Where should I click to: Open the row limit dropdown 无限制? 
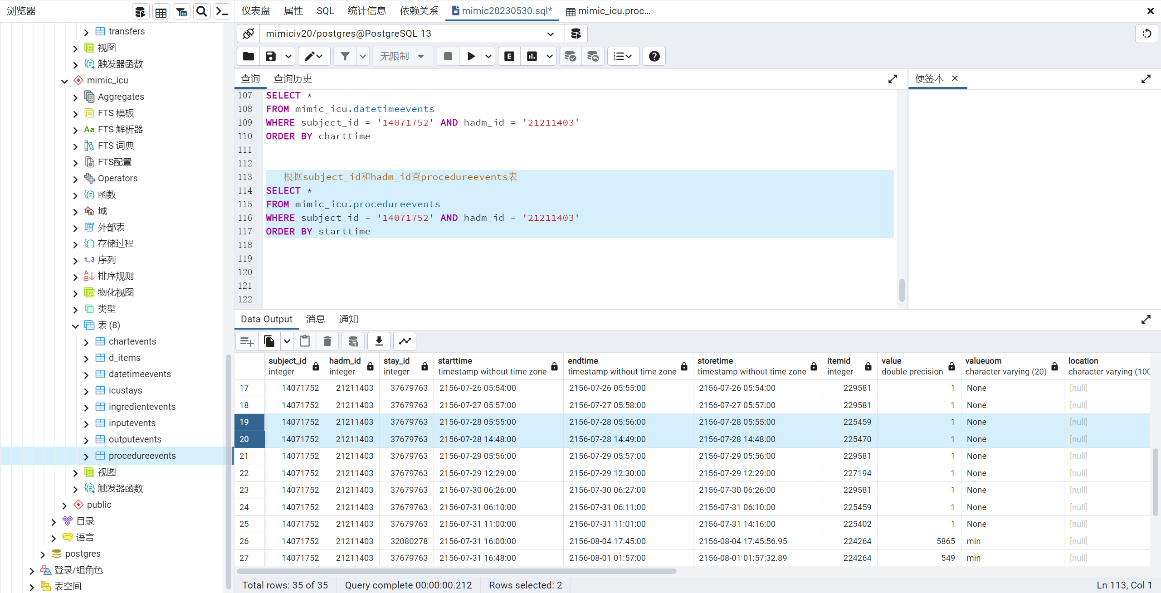point(403,56)
